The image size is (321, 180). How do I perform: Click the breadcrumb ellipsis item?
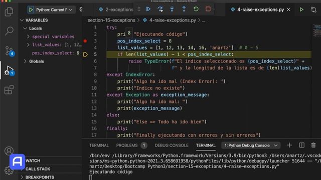pos(204,20)
